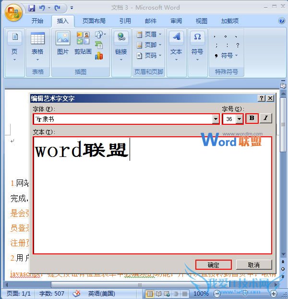Click select browse object button

click(283, 269)
